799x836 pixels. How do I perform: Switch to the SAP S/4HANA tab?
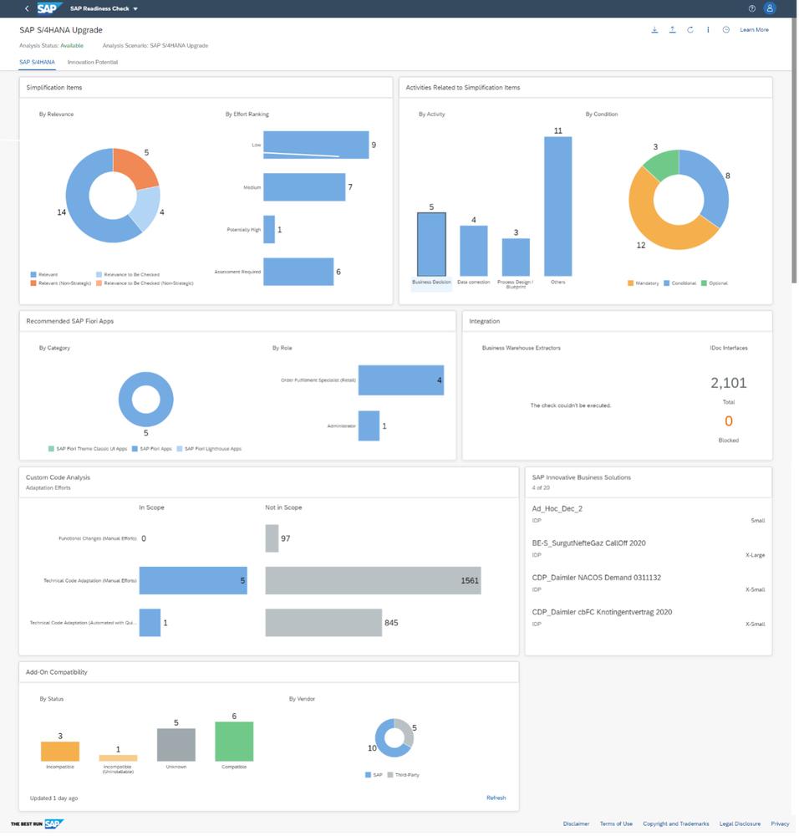37,63
